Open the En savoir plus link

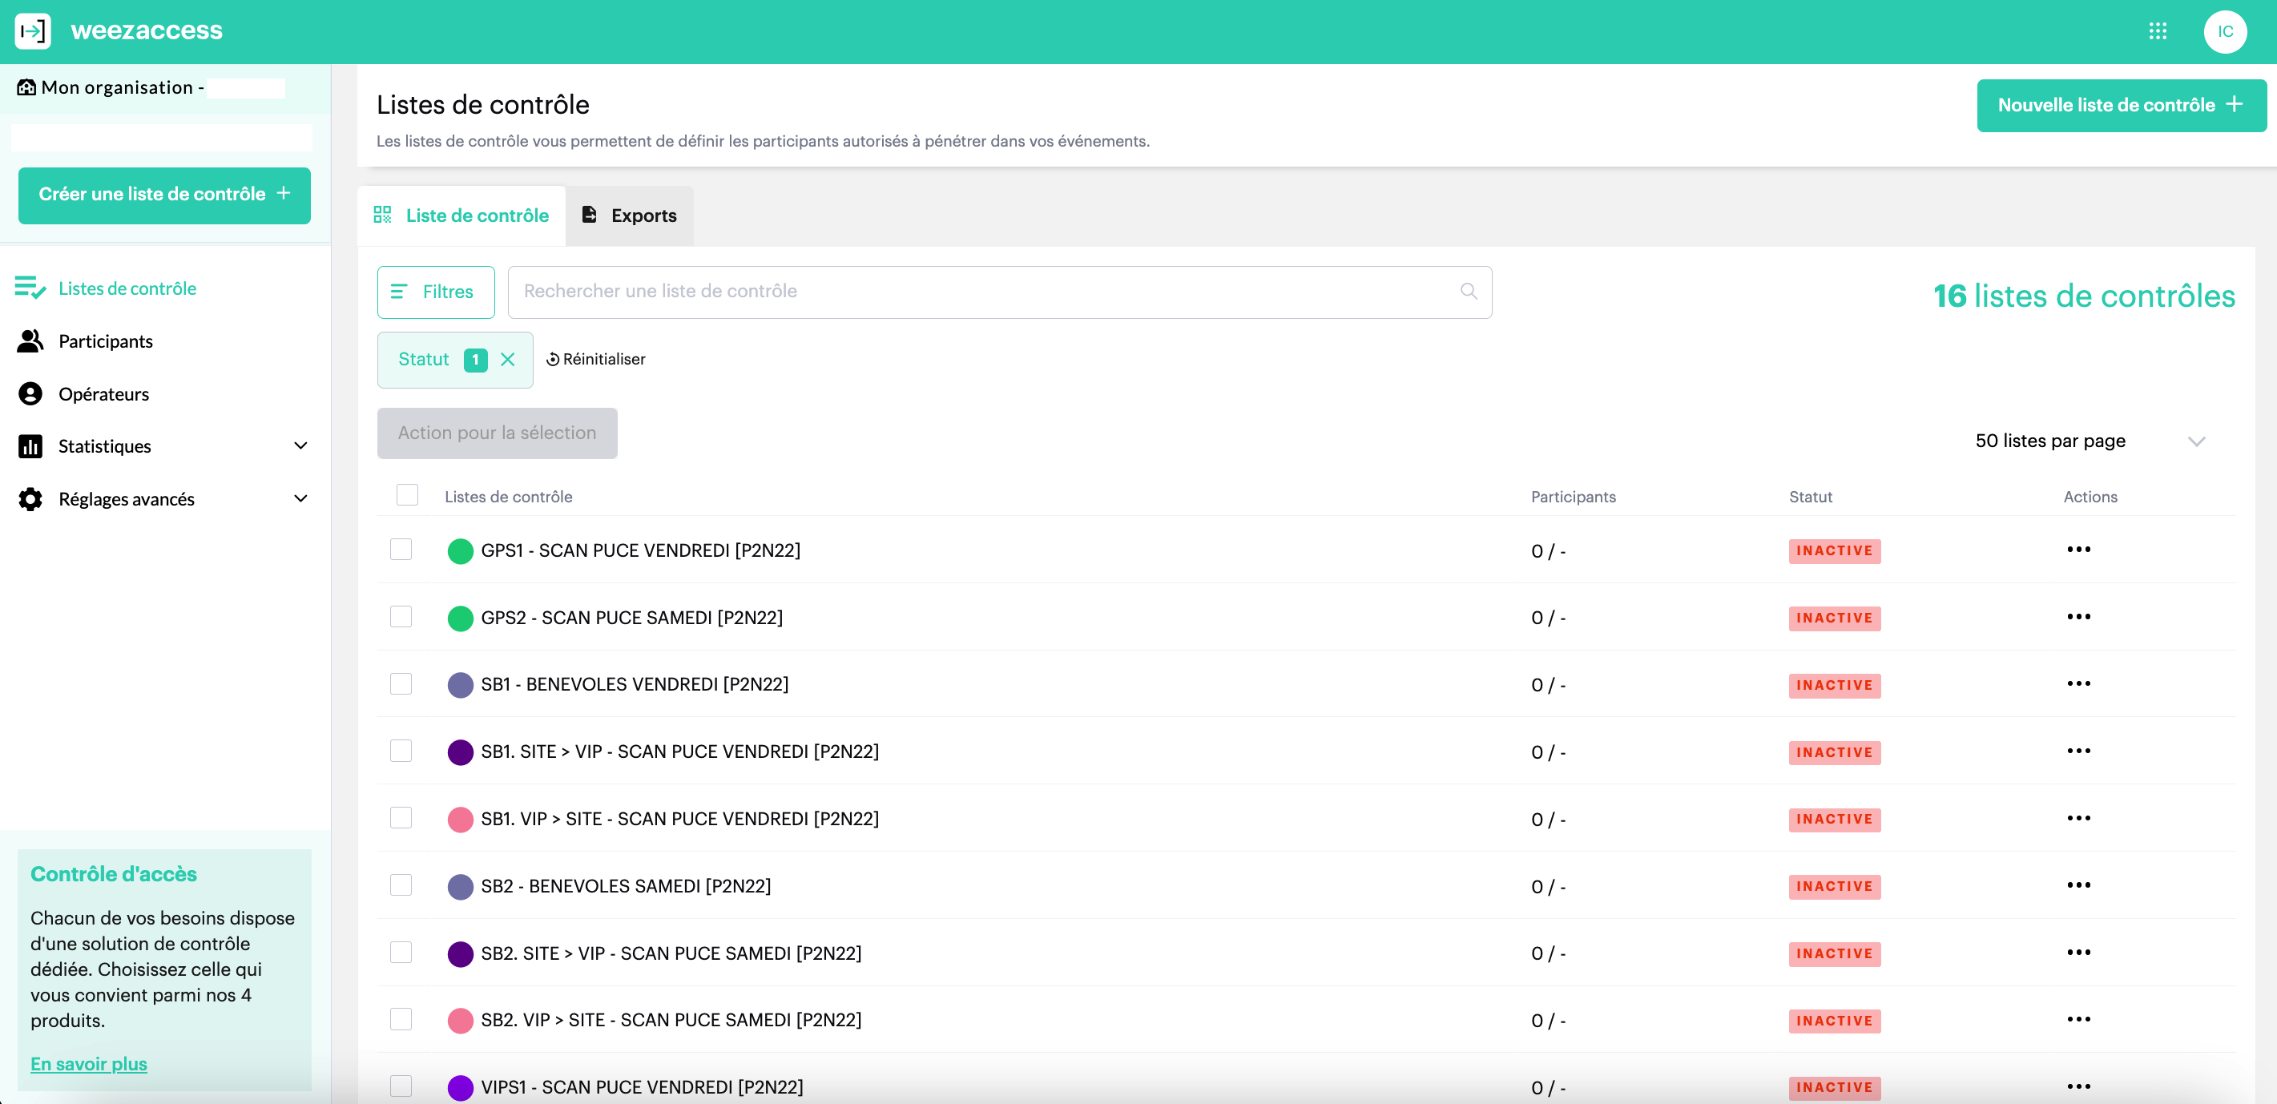[x=88, y=1064]
